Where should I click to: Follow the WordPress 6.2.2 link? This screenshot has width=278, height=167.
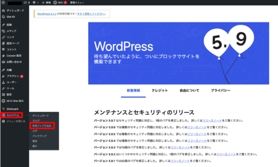tap(47, 14)
